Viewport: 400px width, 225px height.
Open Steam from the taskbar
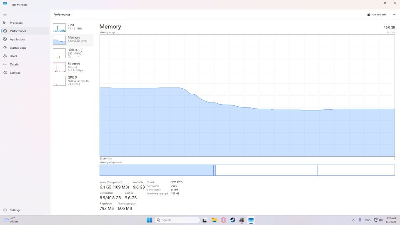click(x=232, y=220)
